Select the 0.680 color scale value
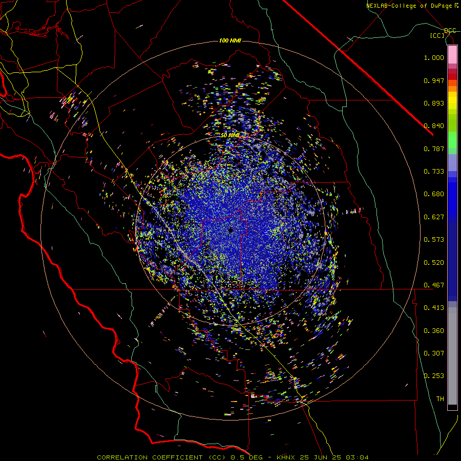The height and width of the screenshot is (461, 461). pos(434,194)
